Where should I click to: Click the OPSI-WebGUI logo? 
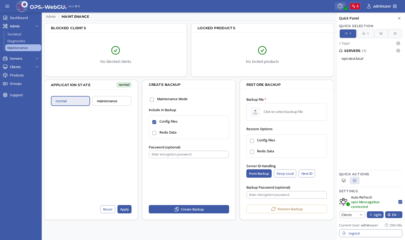click(41, 6)
